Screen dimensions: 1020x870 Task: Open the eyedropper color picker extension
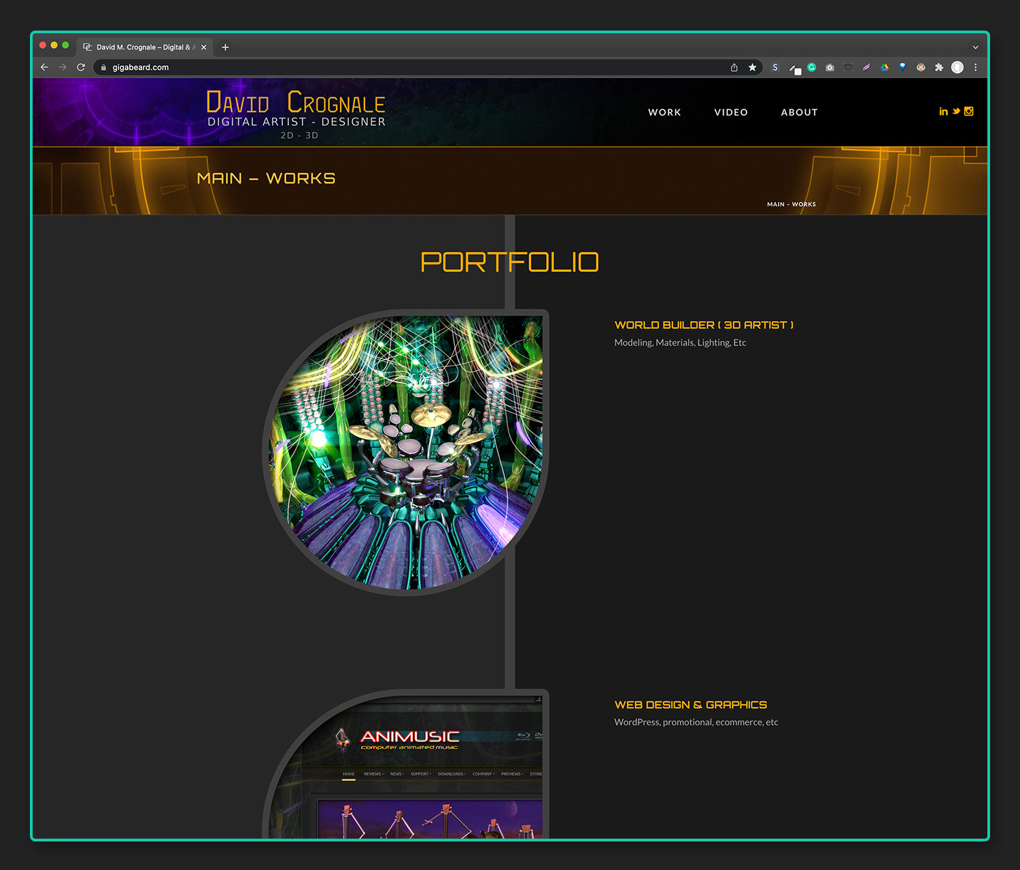[794, 68]
